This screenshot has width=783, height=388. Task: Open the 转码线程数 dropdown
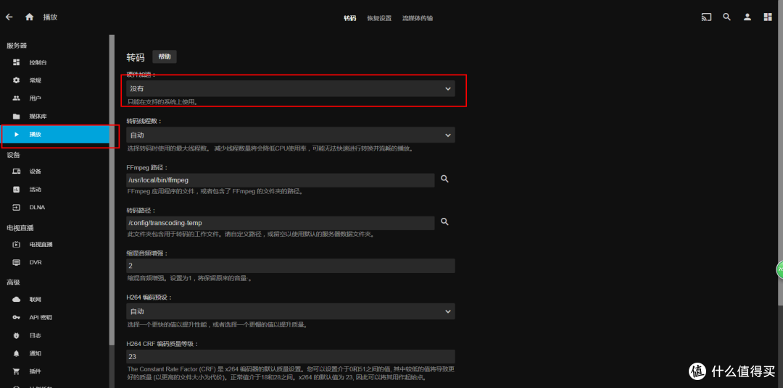[290, 135]
